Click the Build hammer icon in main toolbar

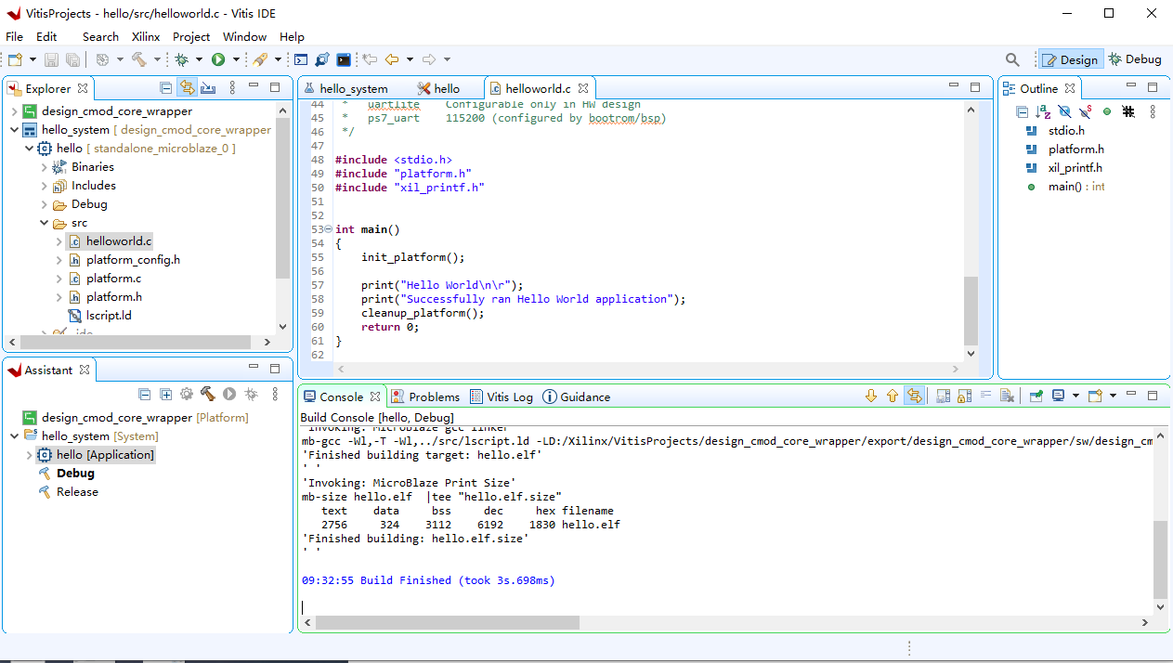138,59
